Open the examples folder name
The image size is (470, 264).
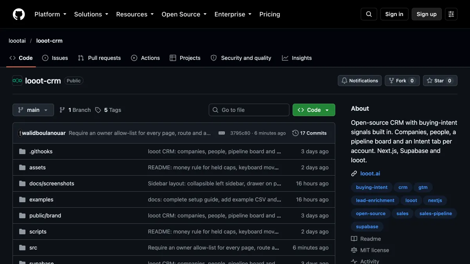(x=41, y=199)
